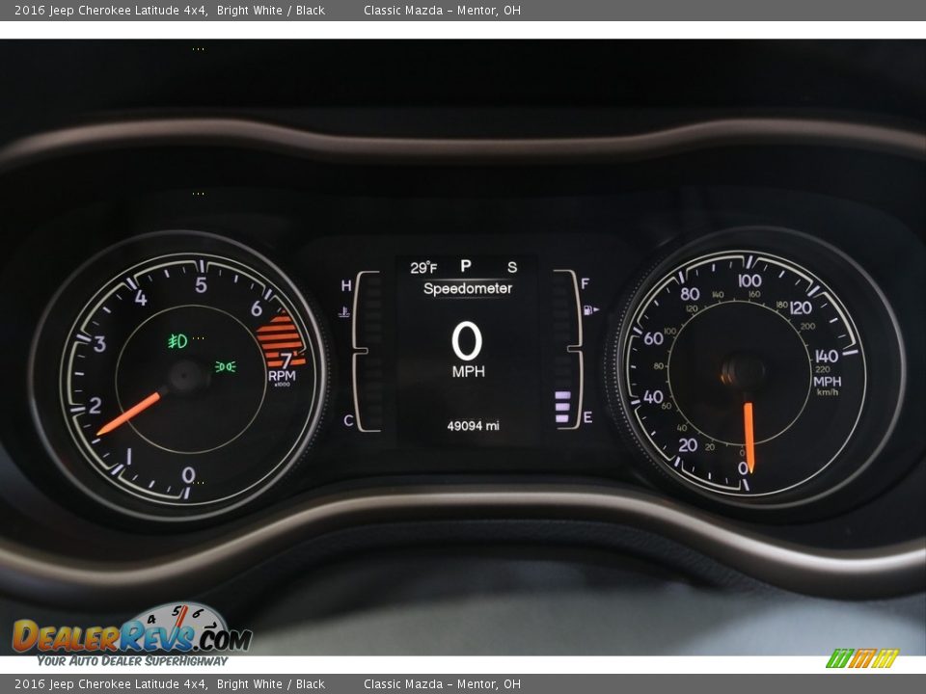
Task: Click the striped logo in bottom right corner
Action: pyautogui.click(x=861, y=658)
